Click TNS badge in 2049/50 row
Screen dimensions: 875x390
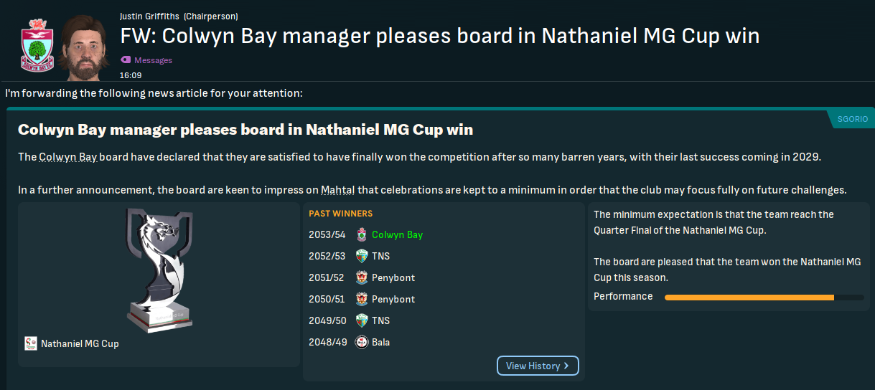coord(361,320)
